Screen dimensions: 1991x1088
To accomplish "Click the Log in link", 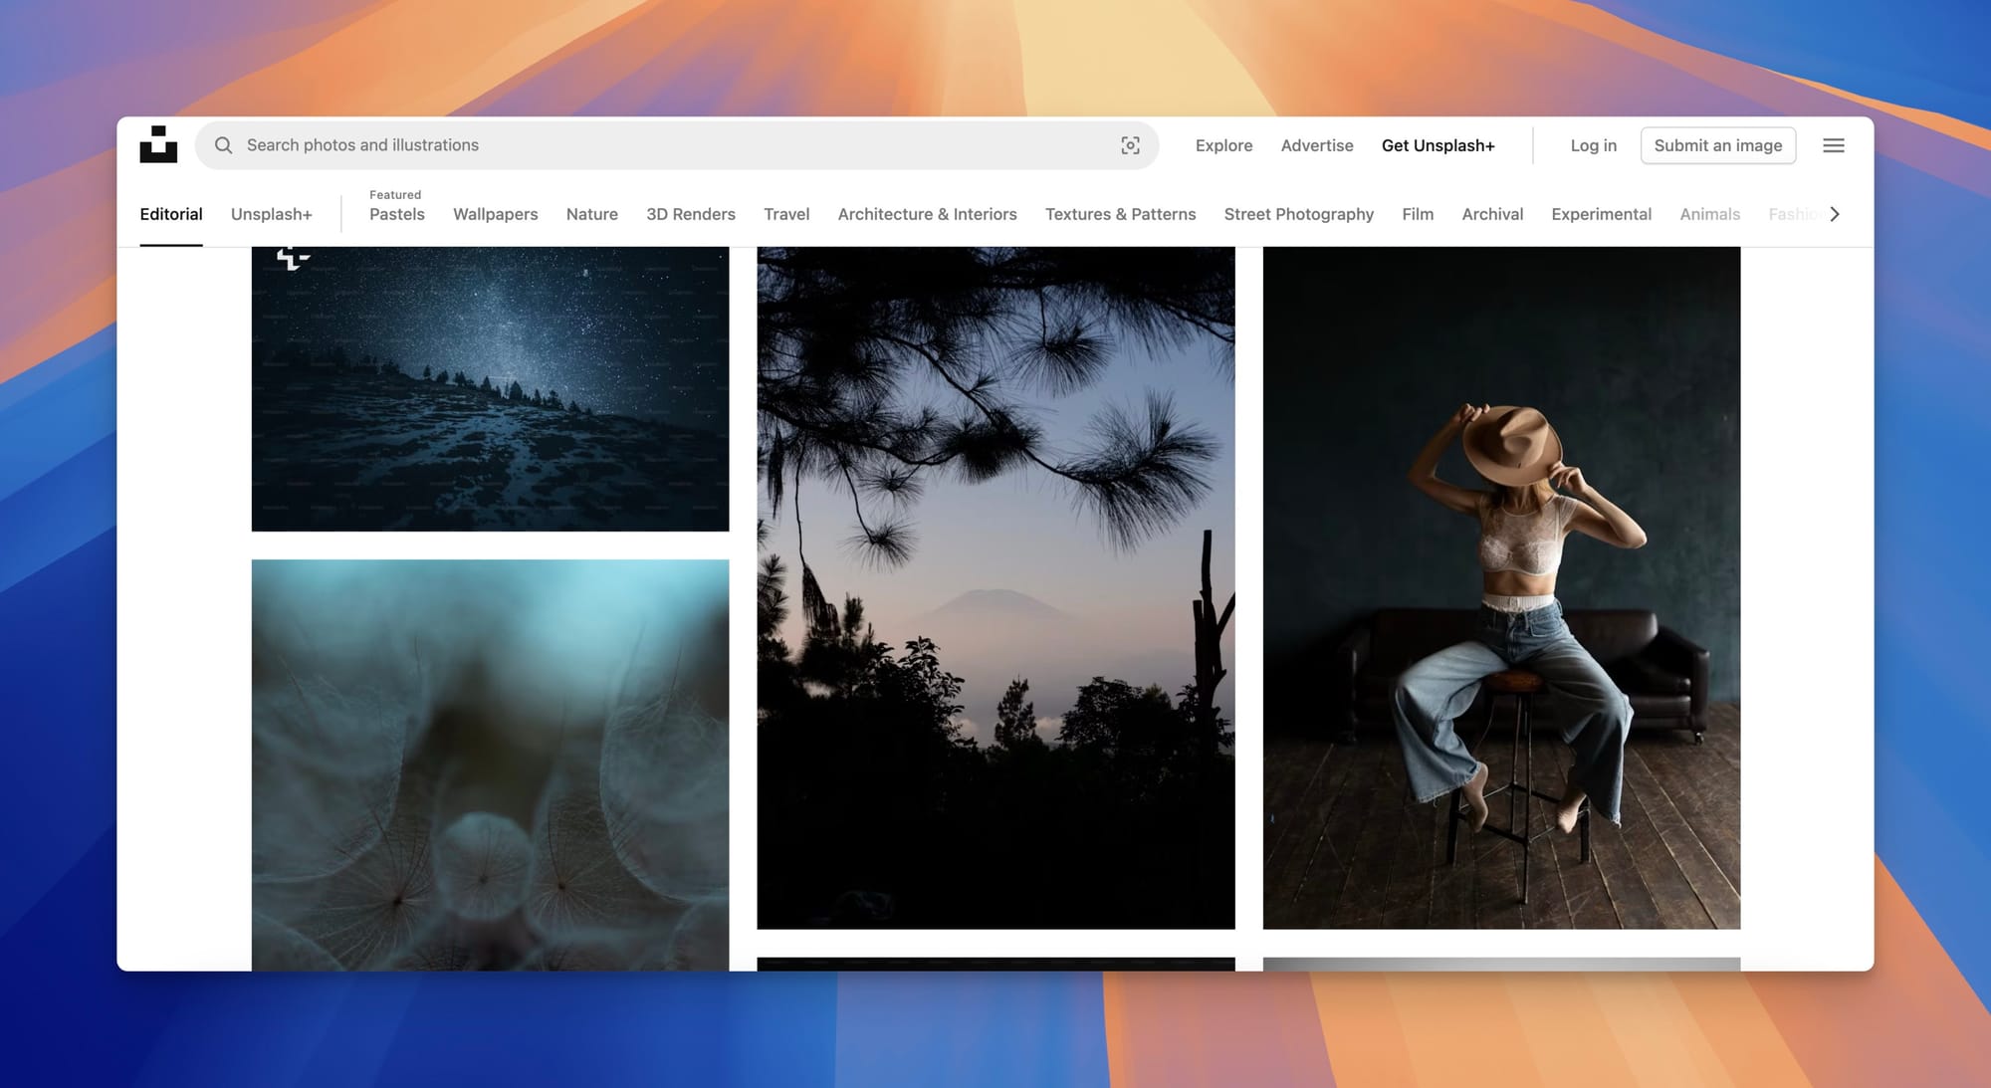I will (1593, 145).
